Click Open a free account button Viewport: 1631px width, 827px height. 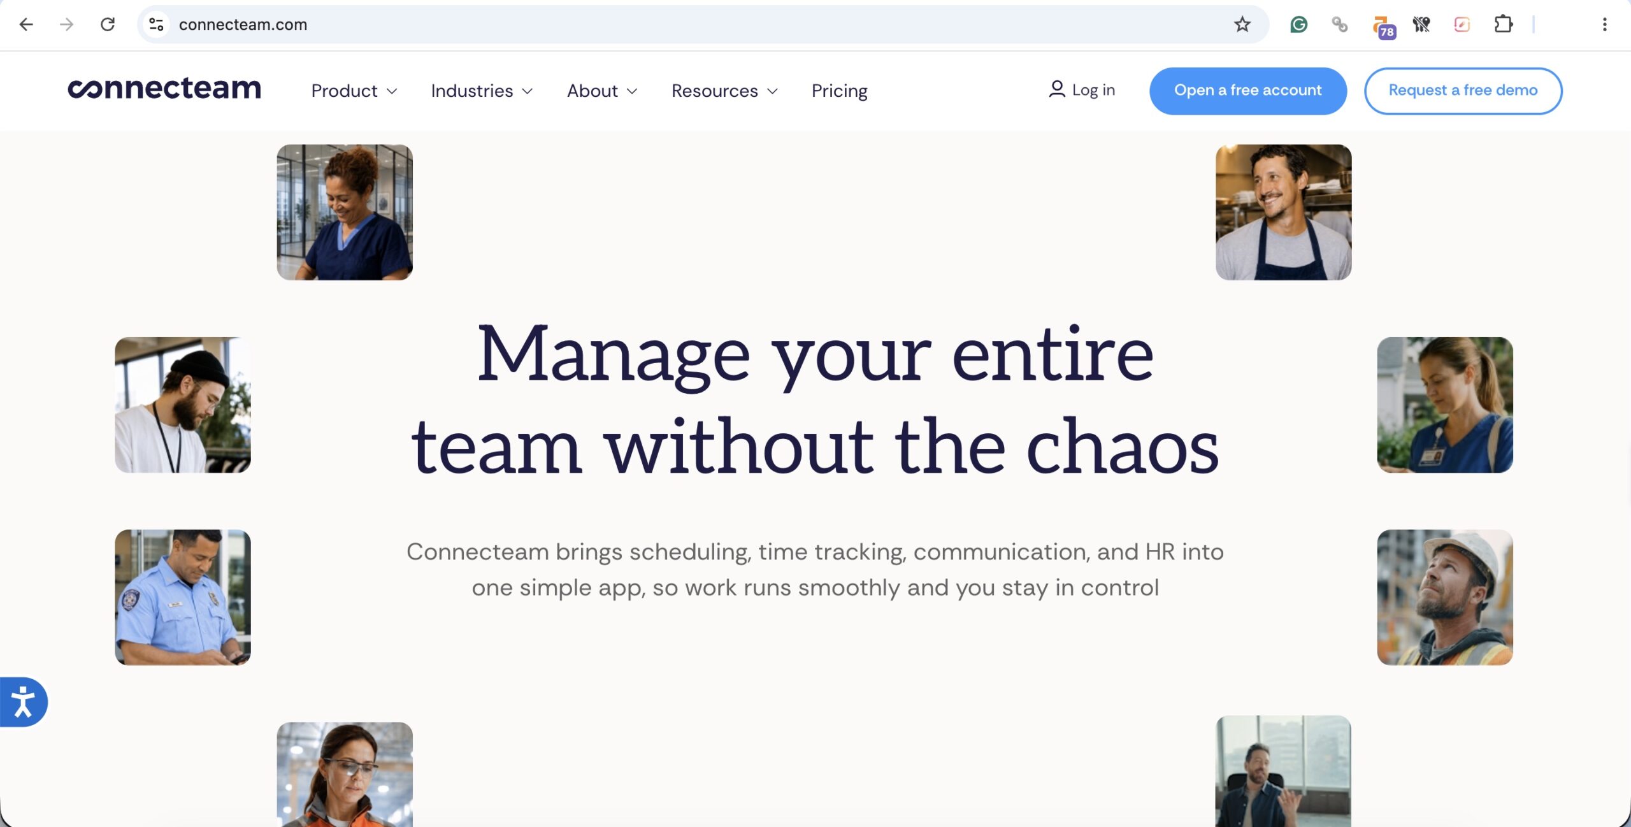[1247, 90]
